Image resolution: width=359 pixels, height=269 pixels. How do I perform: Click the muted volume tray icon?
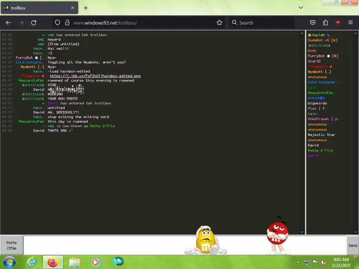click(324, 262)
